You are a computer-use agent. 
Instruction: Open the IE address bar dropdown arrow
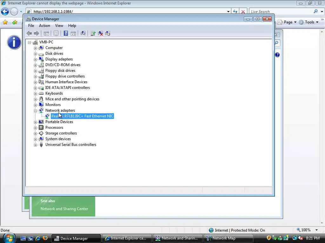[228, 12]
